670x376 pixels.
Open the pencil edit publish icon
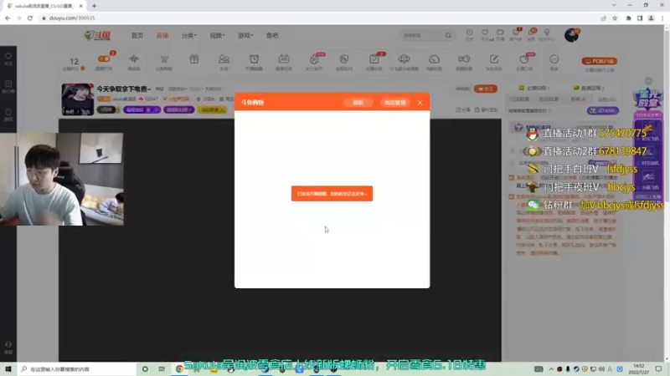coord(494,61)
